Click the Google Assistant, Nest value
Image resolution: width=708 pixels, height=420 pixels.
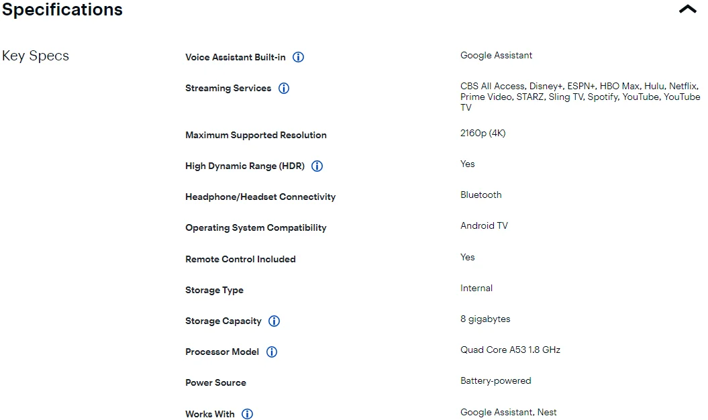[x=508, y=413]
